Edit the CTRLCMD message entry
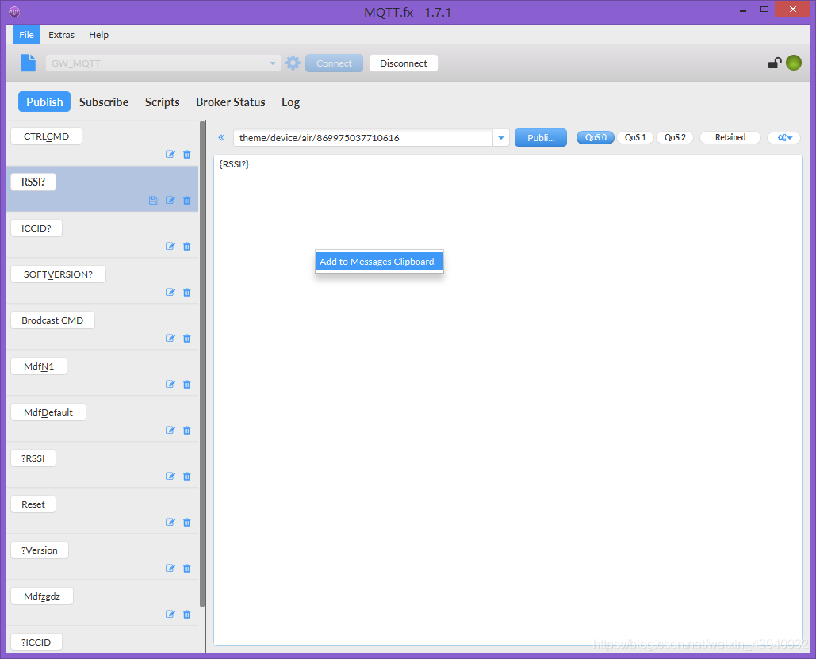 [x=170, y=154]
